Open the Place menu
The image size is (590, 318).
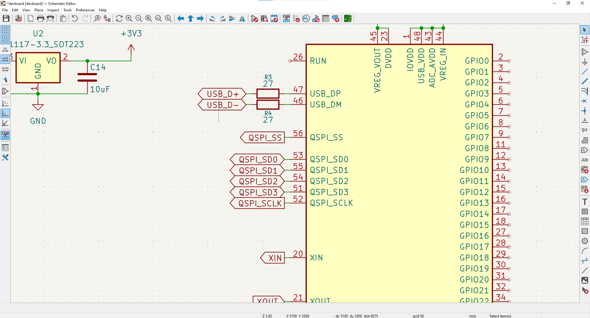click(x=38, y=10)
